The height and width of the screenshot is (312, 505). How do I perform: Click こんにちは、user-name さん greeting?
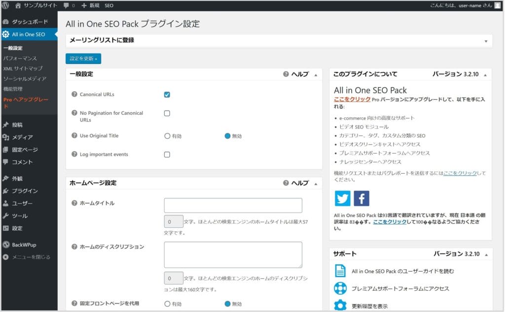click(x=461, y=5)
